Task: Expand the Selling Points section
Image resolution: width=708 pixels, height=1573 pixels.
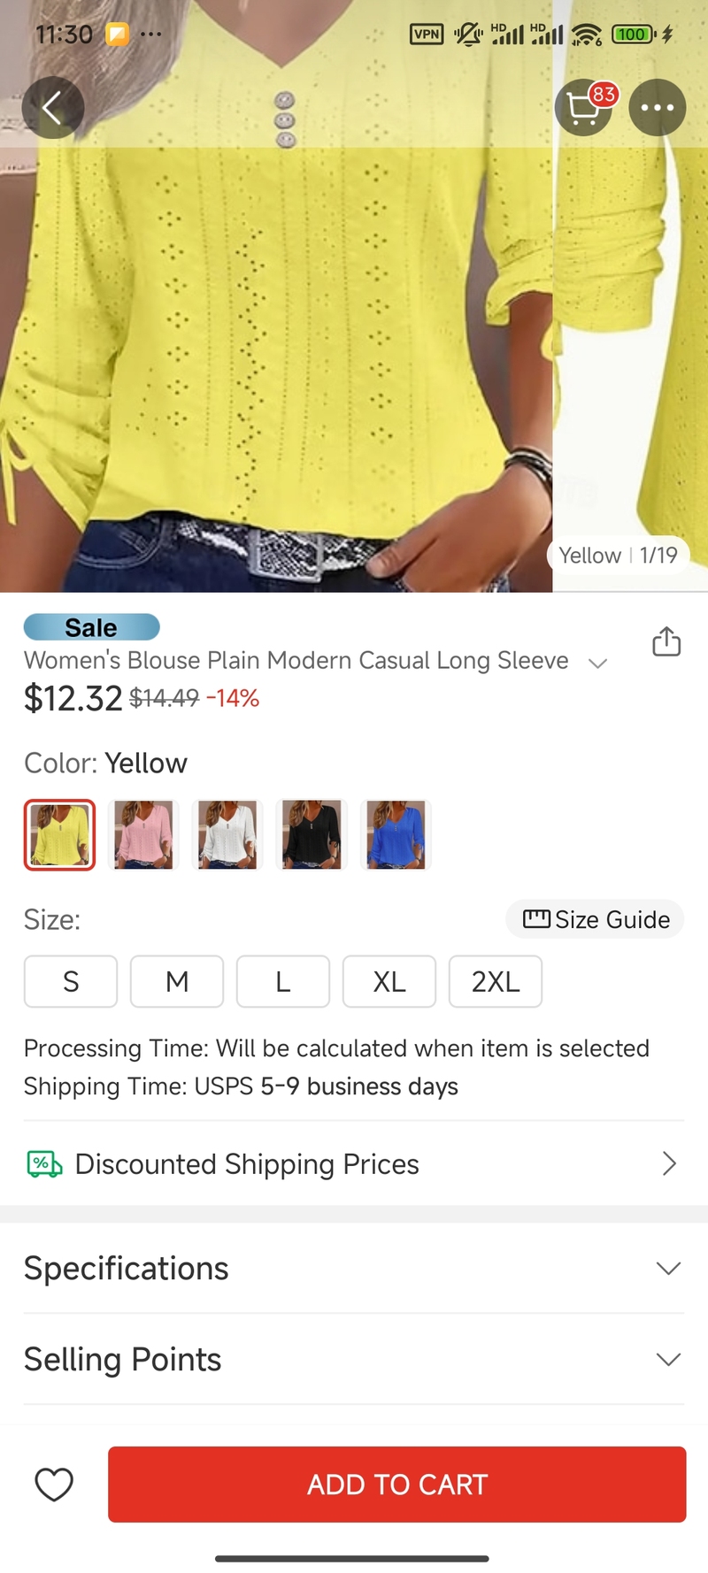Action: 354,1360
